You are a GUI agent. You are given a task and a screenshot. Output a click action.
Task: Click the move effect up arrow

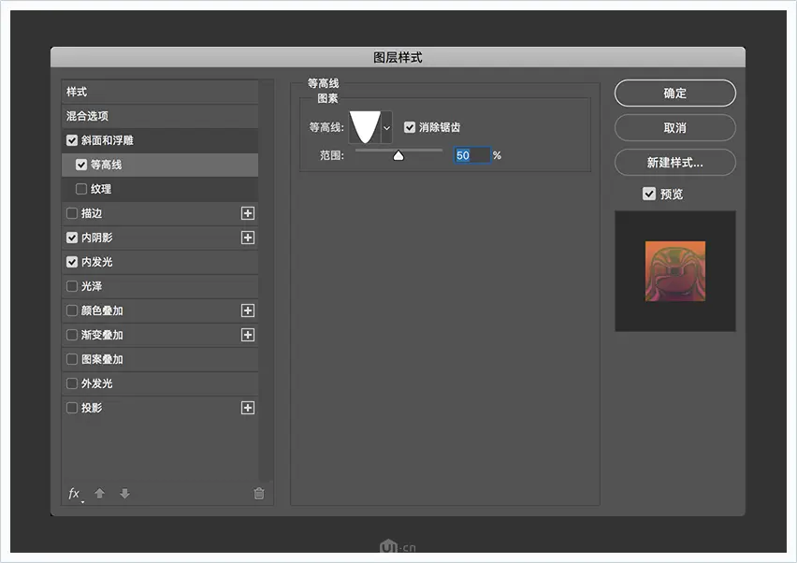click(x=99, y=494)
